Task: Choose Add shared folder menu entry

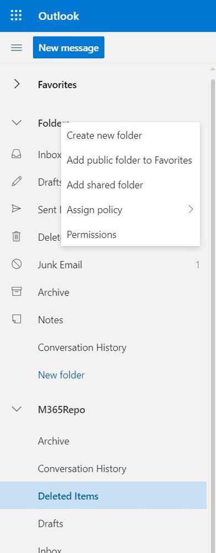Action: (x=130, y=185)
